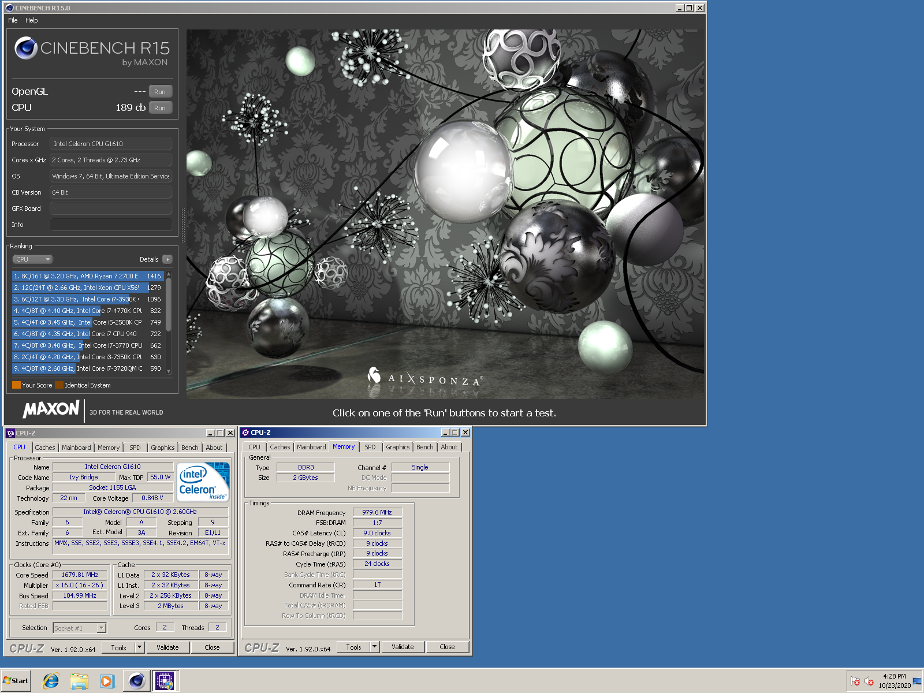This screenshot has width=924, height=693.
Task: Expand Tools dropdown arrow in left CPU-Z
Action: (139, 647)
